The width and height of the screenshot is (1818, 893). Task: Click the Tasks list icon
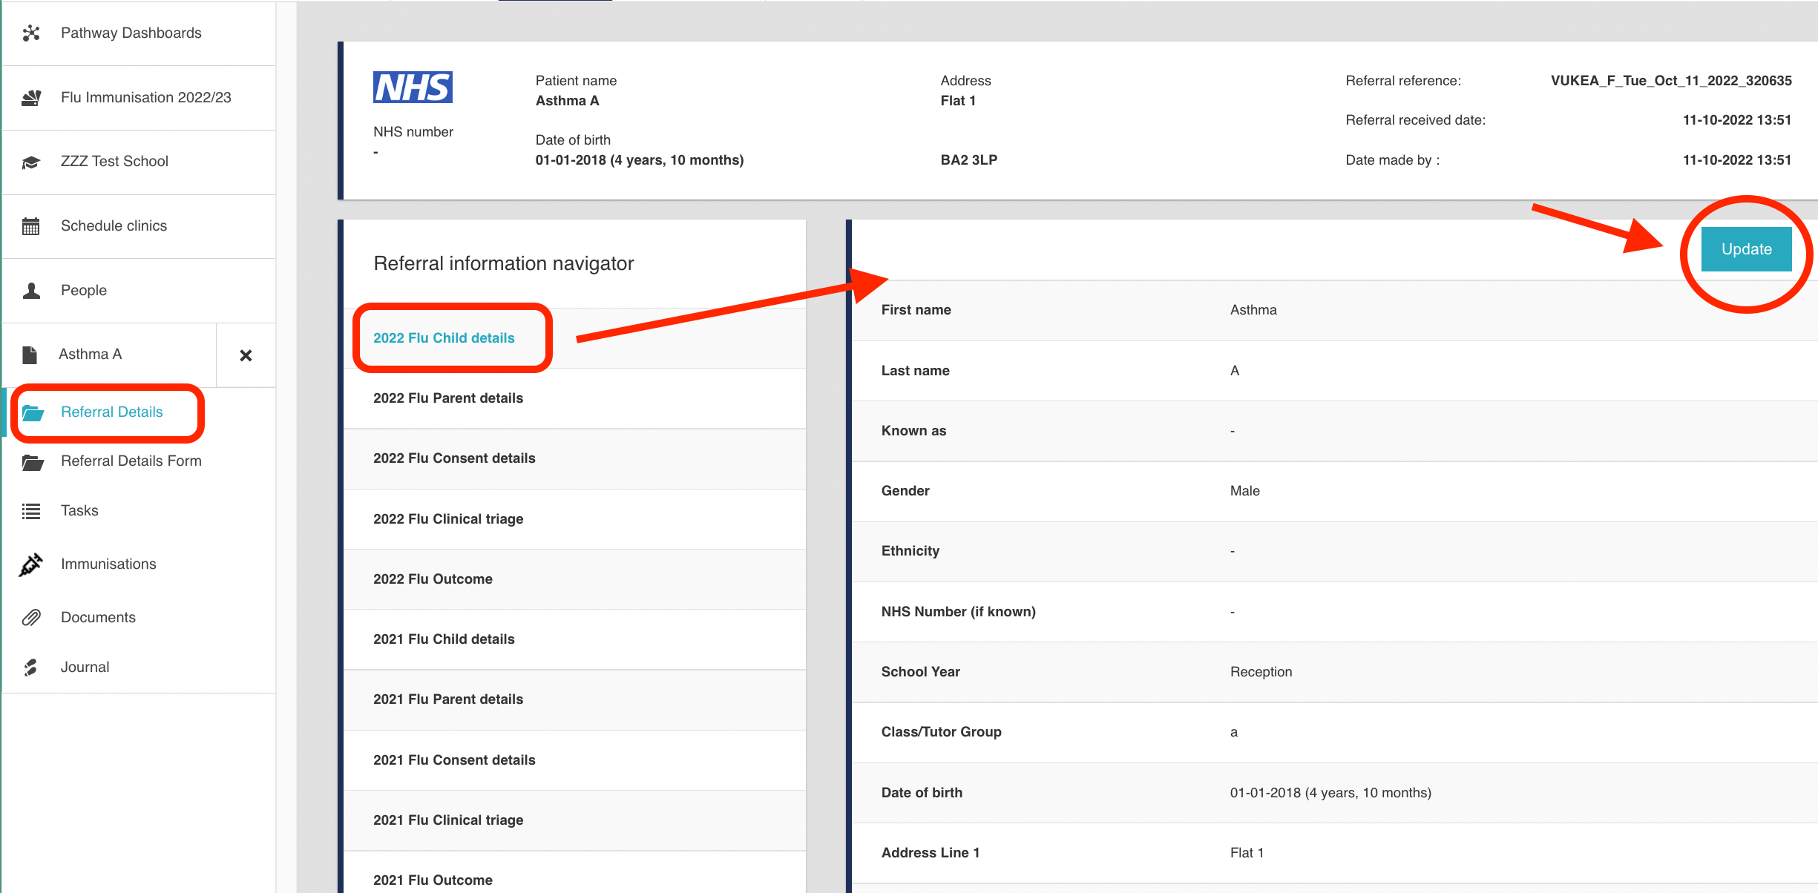[x=31, y=511]
